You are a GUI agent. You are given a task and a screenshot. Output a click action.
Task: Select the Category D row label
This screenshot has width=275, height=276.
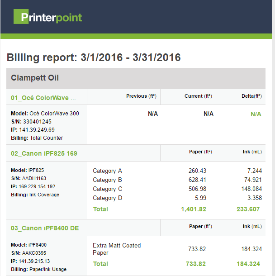107,198
